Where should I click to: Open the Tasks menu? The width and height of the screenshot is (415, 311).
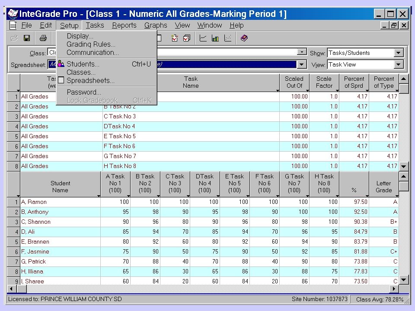pyautogui.click(x=95, y=25)
